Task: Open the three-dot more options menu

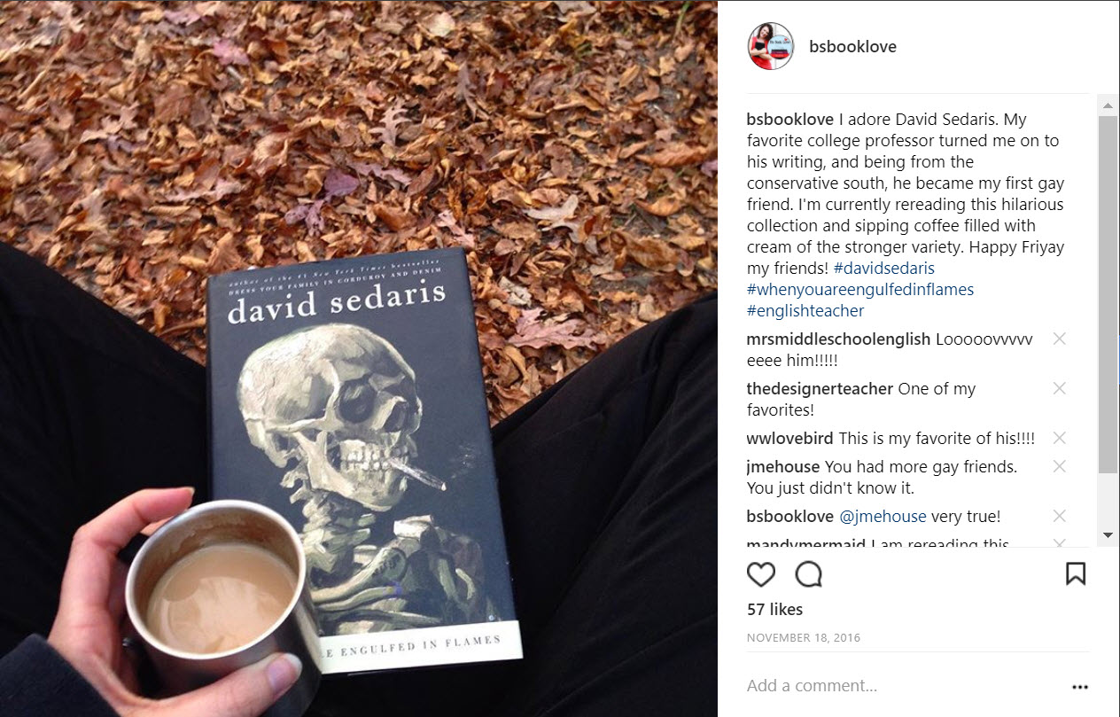Action: [1079, 687]
